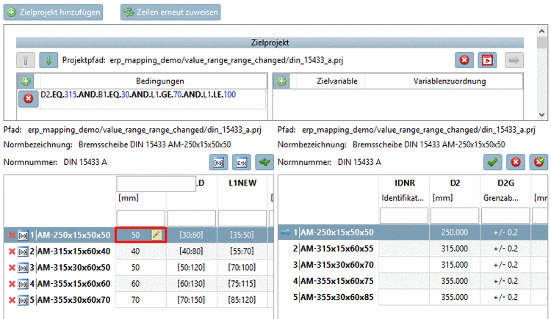Click the 'Zeilen erneut zuweisen' button
The image size is (551, 319).
170,12
